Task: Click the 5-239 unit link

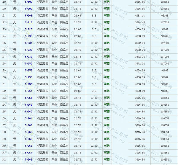Action: [28, 57]
